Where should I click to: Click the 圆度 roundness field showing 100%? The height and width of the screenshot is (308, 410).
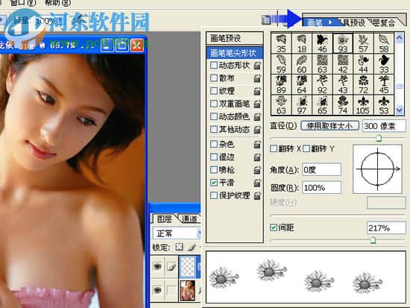pyautogui.click(x=321, y=188)
